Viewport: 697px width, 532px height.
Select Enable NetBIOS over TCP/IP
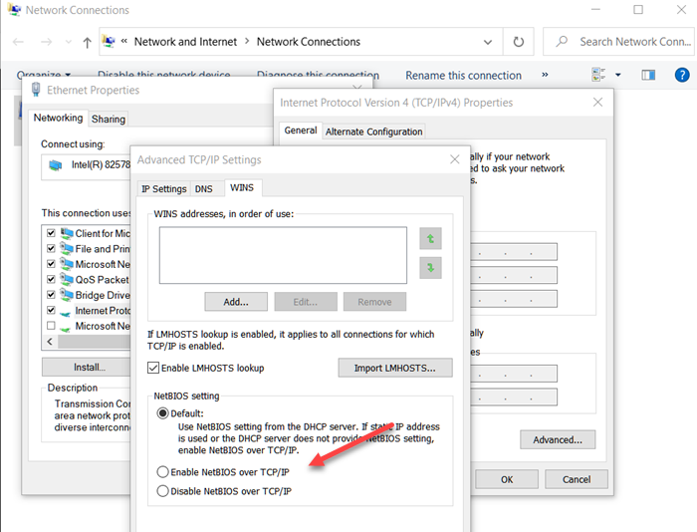coord(163,471)
